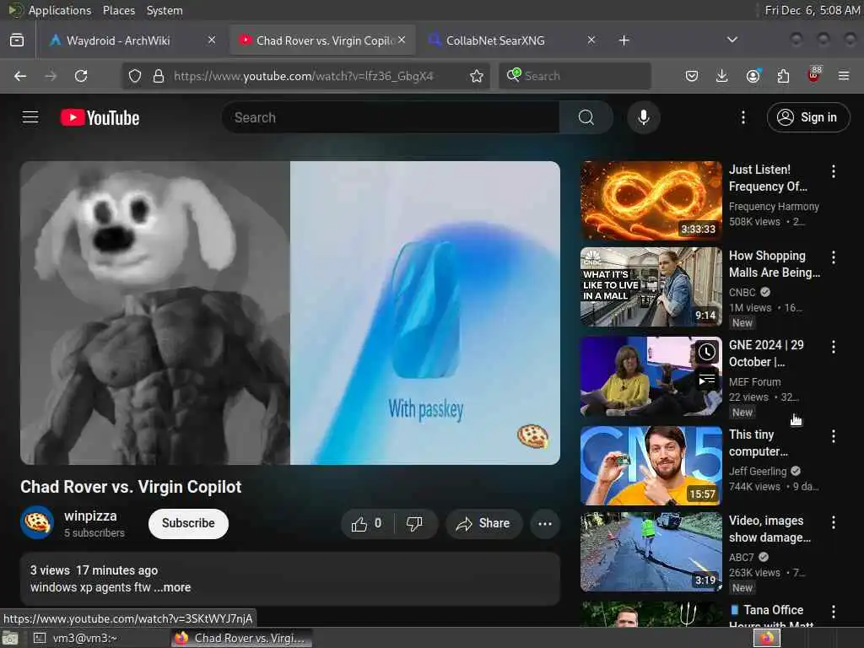The image size is (864, 648).
Task: Click the show desktop icon in bottom panel
Action: coord(10,638)
